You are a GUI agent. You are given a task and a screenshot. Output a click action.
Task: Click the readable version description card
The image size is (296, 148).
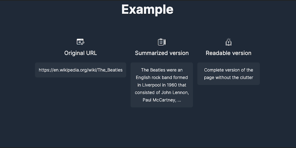pyautogui.click(x=228, y=74)
